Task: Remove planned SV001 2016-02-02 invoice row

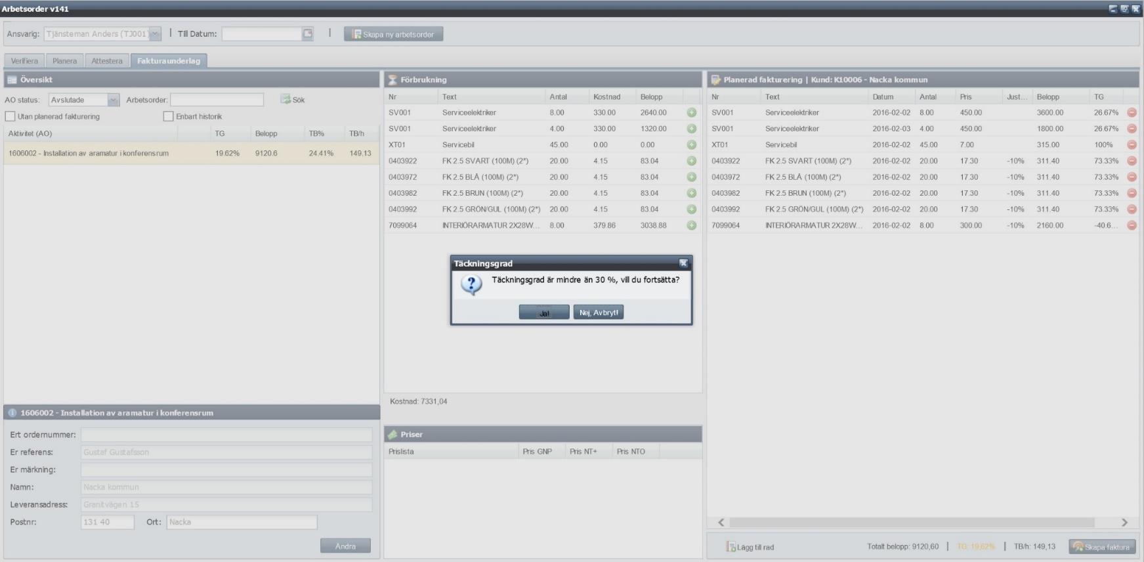Action: coord(1132,112)
